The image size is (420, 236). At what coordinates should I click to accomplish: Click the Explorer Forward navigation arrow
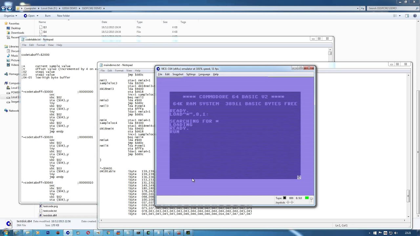pos(10,8)
